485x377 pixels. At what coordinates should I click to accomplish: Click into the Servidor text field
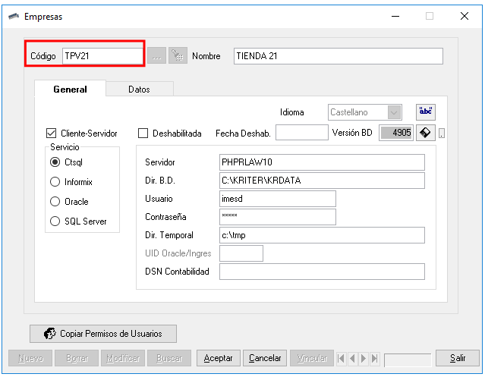point(321,162)
